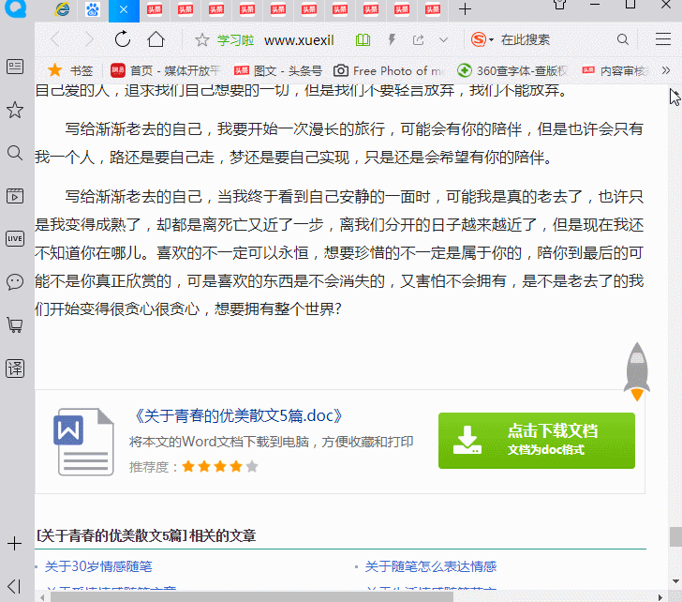
Task: Click the browser logo icon
Action: [16, 8]
